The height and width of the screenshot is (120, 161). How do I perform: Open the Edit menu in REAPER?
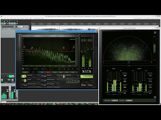[x=5, y=18]
